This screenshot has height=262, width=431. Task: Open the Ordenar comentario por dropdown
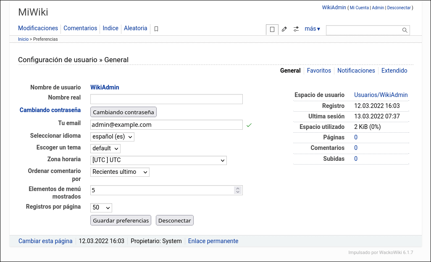pyautogui.click(x=120, y=172)
